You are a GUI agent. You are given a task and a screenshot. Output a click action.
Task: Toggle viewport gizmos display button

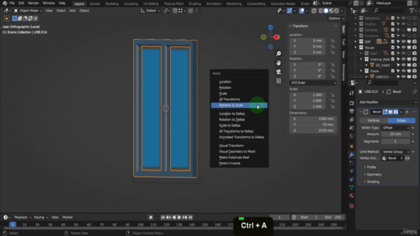(x=289, y=10)
